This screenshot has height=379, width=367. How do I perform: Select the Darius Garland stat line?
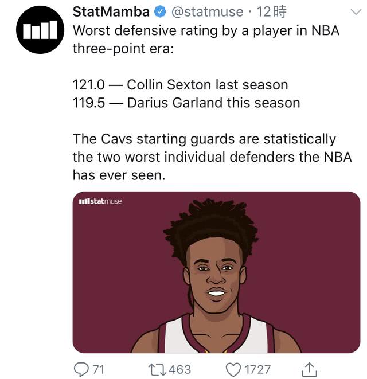186,103
